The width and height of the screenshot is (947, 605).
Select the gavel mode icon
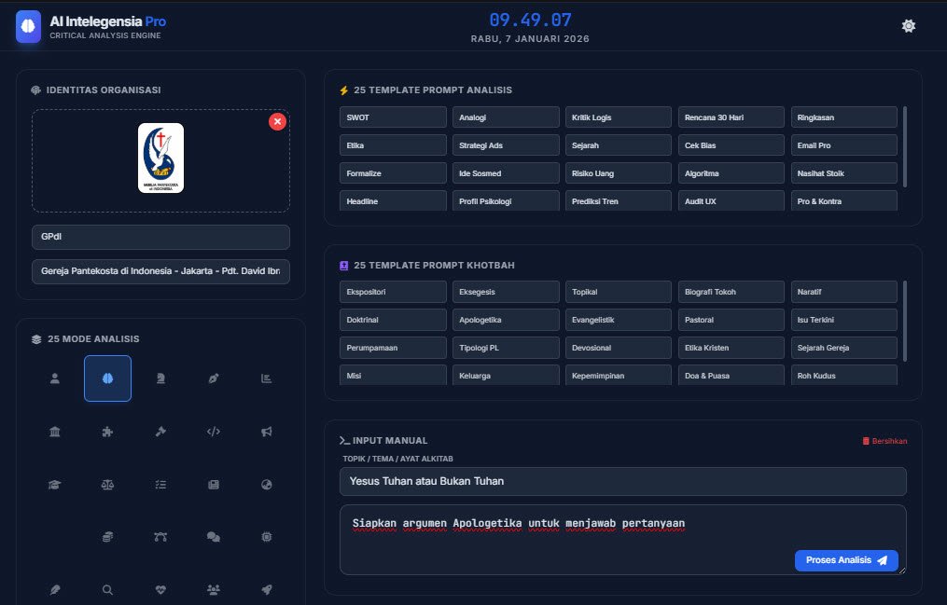click(160, 432)
